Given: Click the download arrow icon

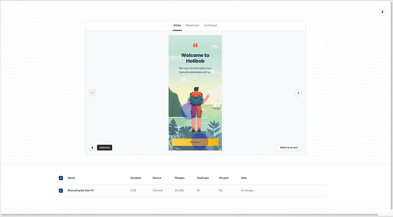Looking at the screenshot, I should coord(382,11).
